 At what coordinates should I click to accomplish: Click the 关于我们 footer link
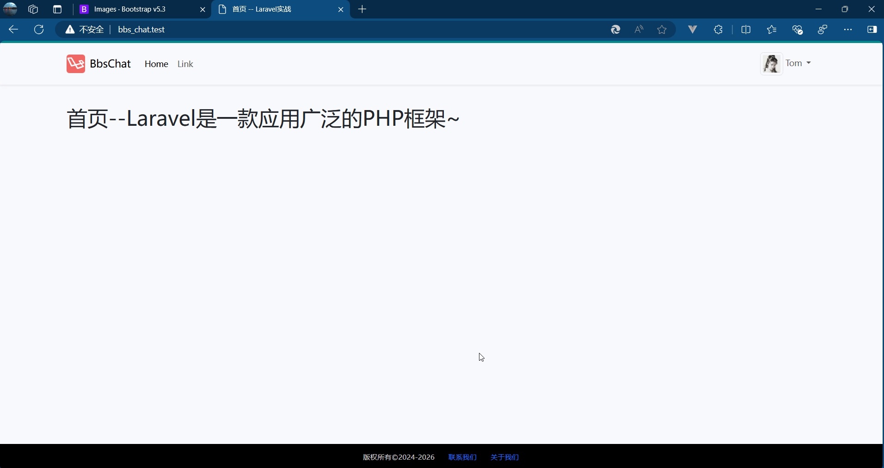coord(503,457)
